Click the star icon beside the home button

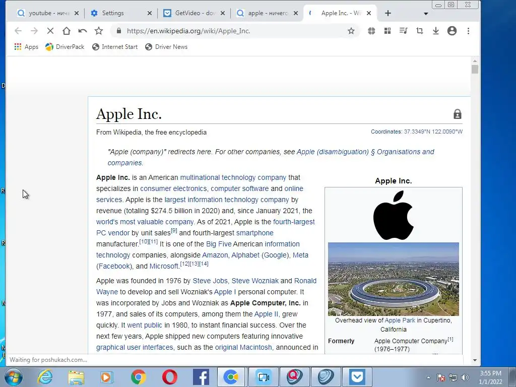click(x=99, y=31)
